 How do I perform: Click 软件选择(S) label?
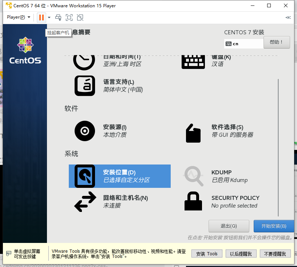[227, 127]
